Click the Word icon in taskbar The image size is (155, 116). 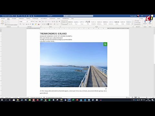click(69, 100)
